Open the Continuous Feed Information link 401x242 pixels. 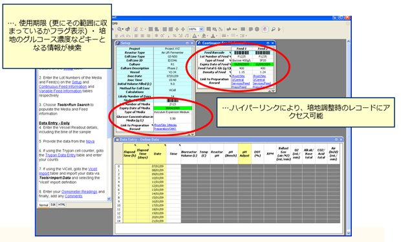click(x=63, y=87)
